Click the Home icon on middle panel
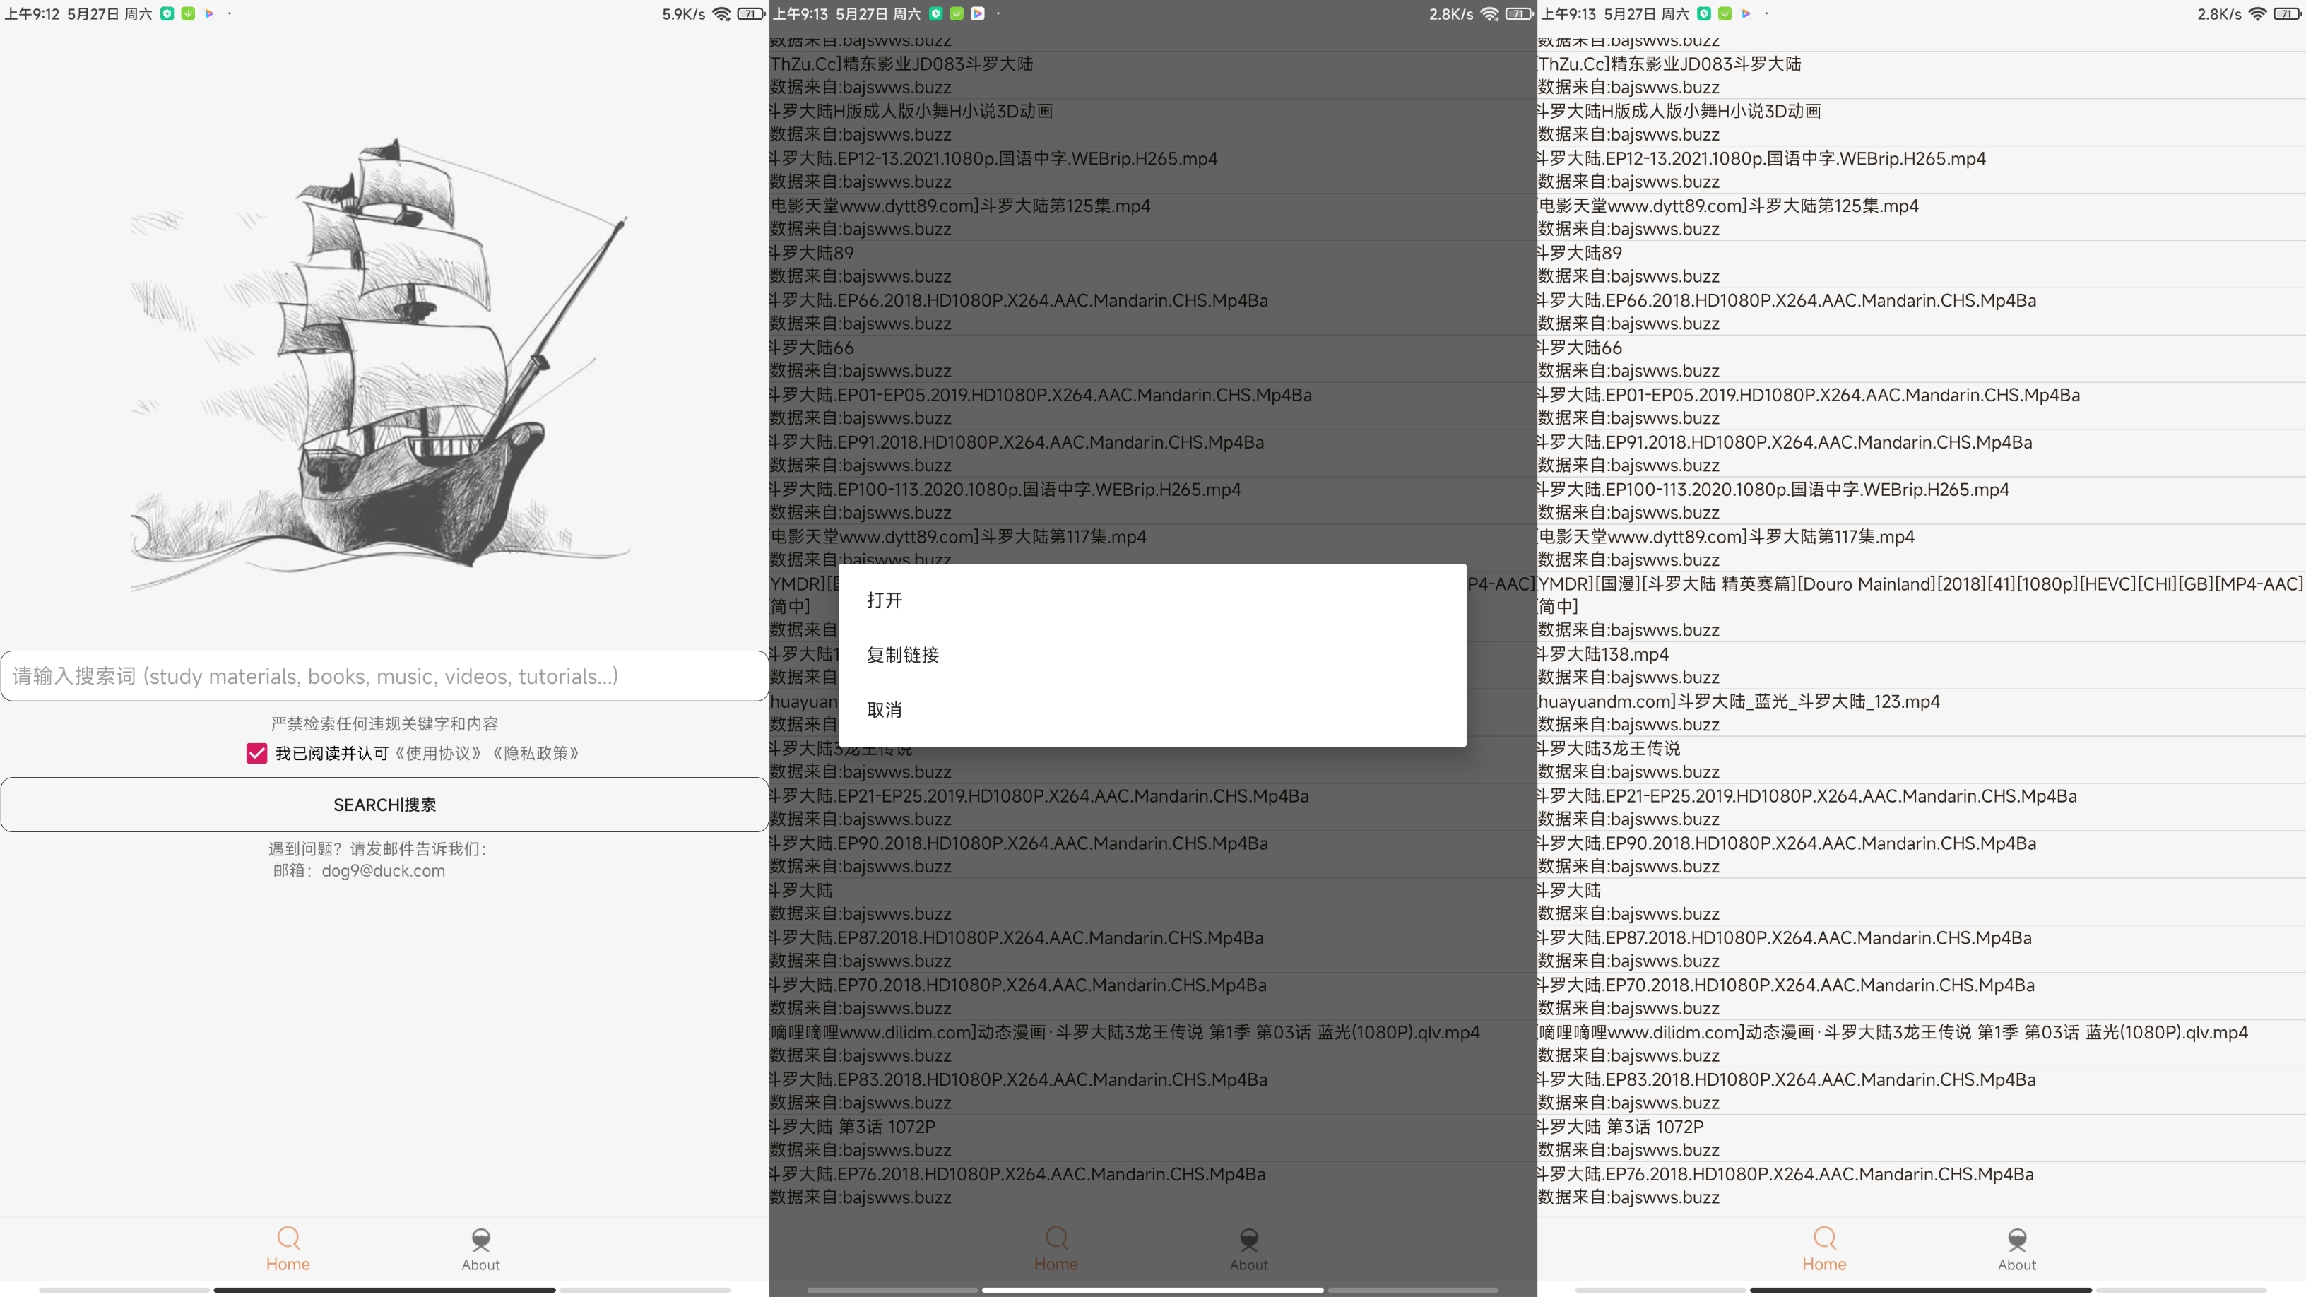 1055,1246
